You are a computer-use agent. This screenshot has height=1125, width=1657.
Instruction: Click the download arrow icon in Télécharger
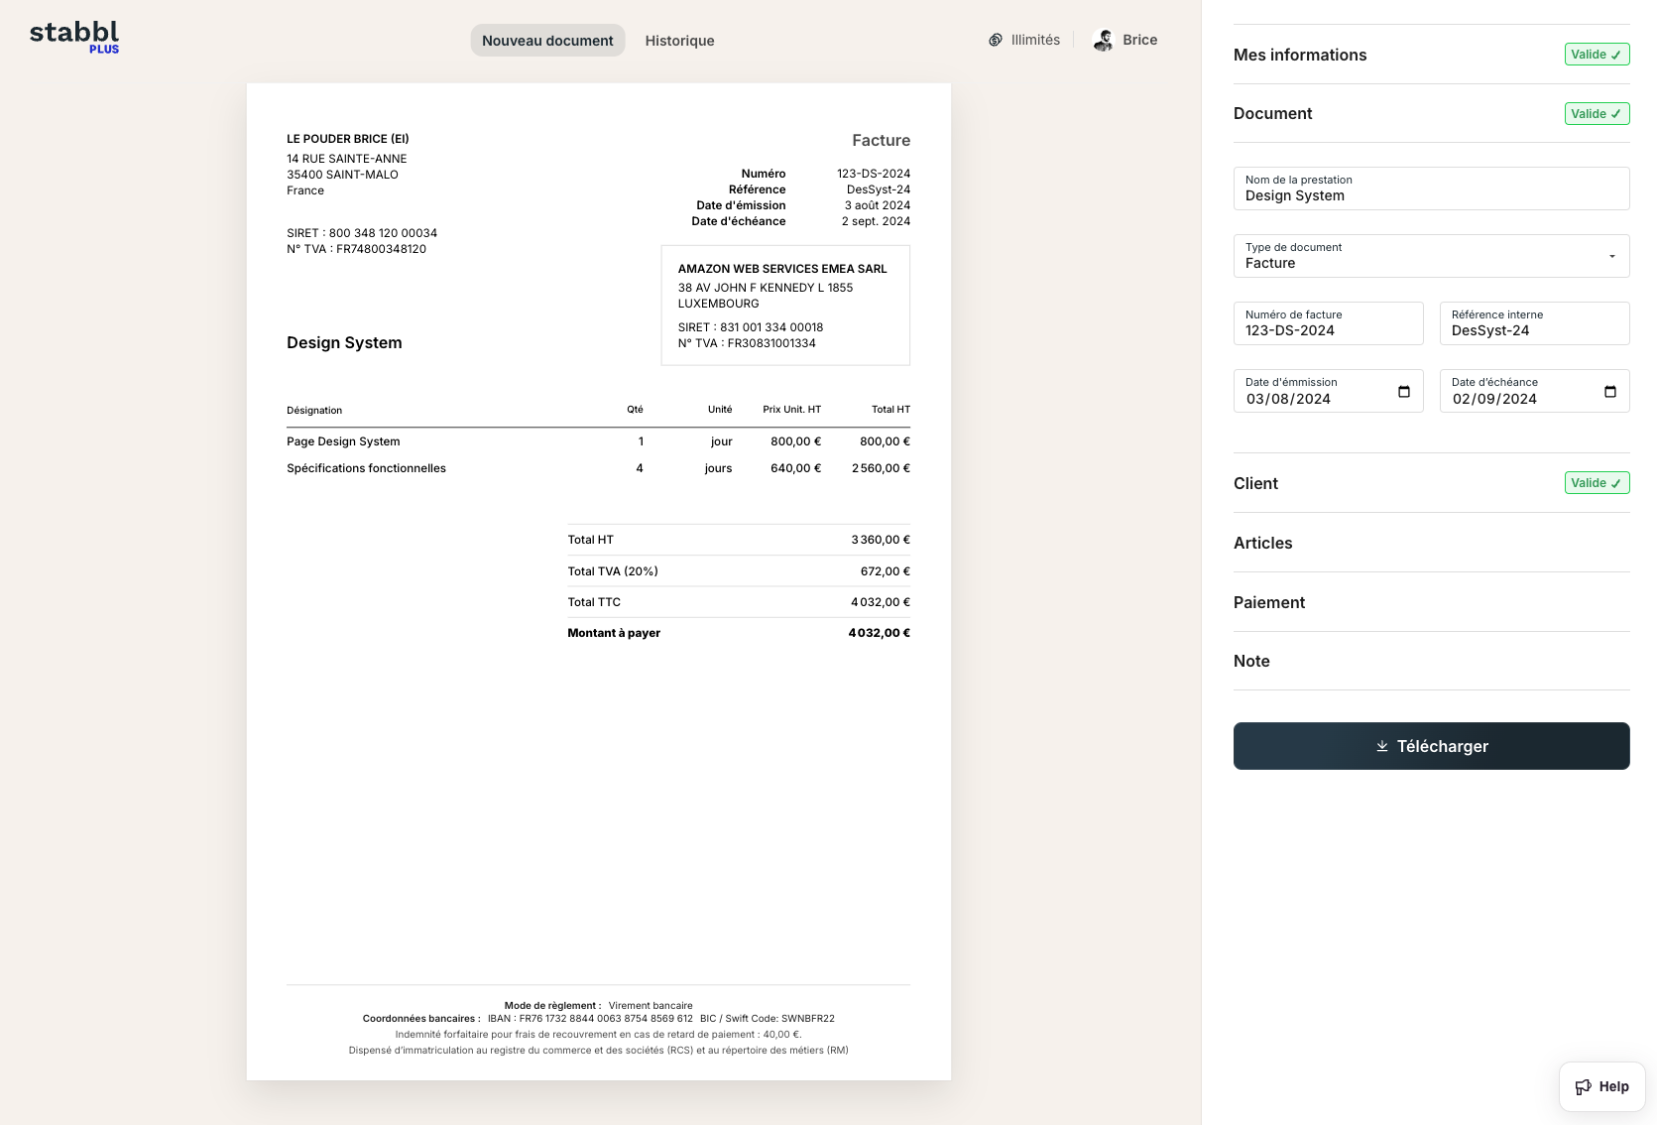1382,746
